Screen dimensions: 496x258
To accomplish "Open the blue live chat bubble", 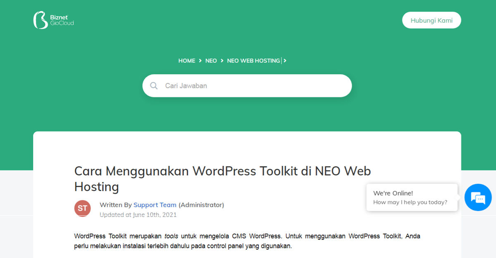I will pos(478,198).
